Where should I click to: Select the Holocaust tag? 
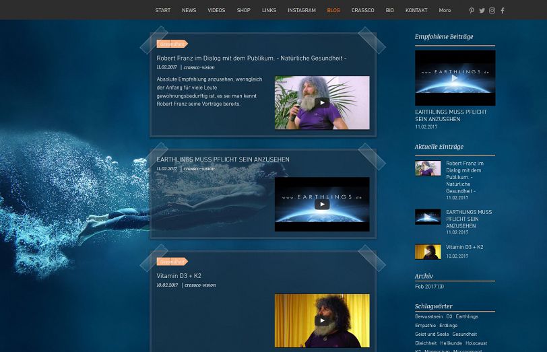[476, 343]
